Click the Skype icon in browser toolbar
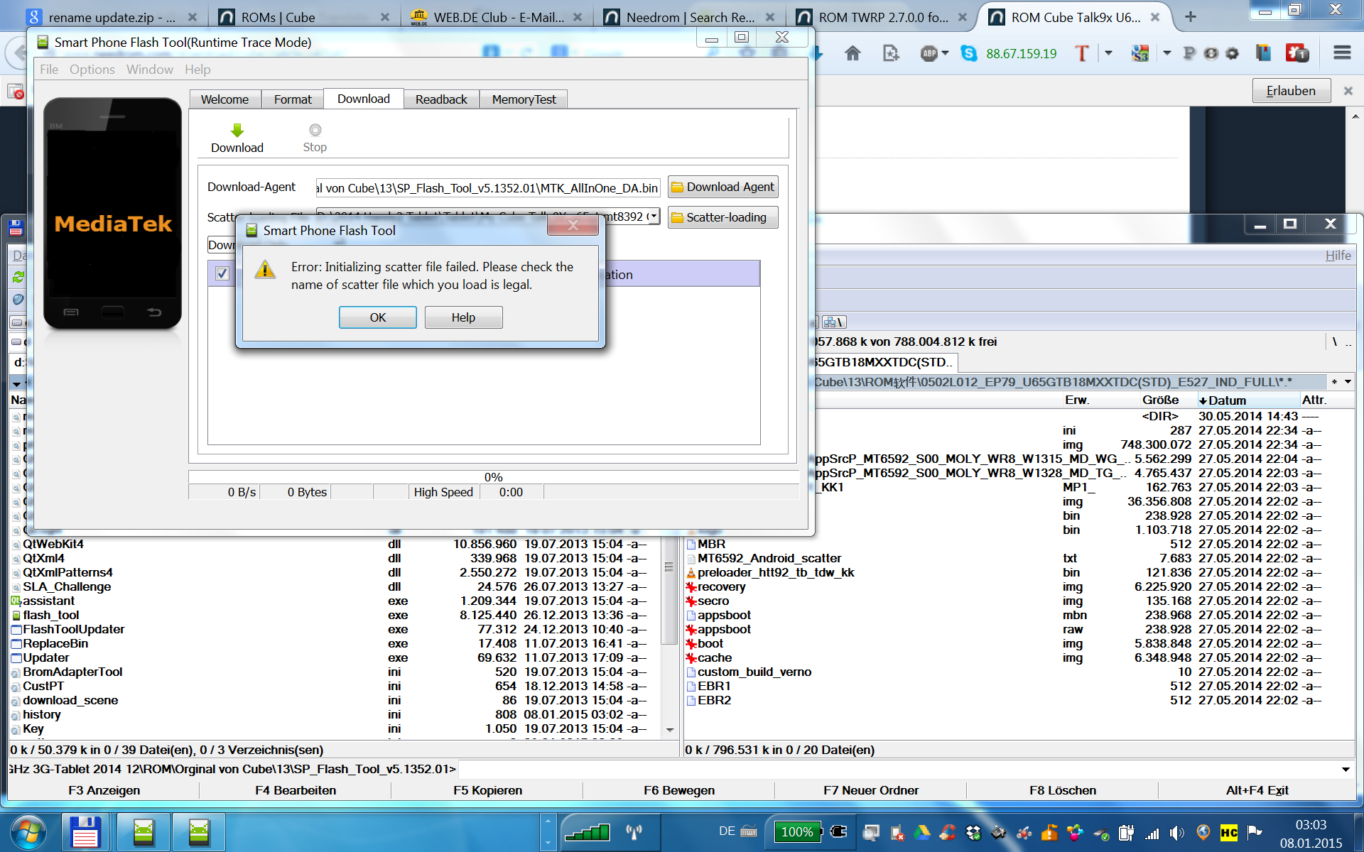 click(x=968, y=53)
